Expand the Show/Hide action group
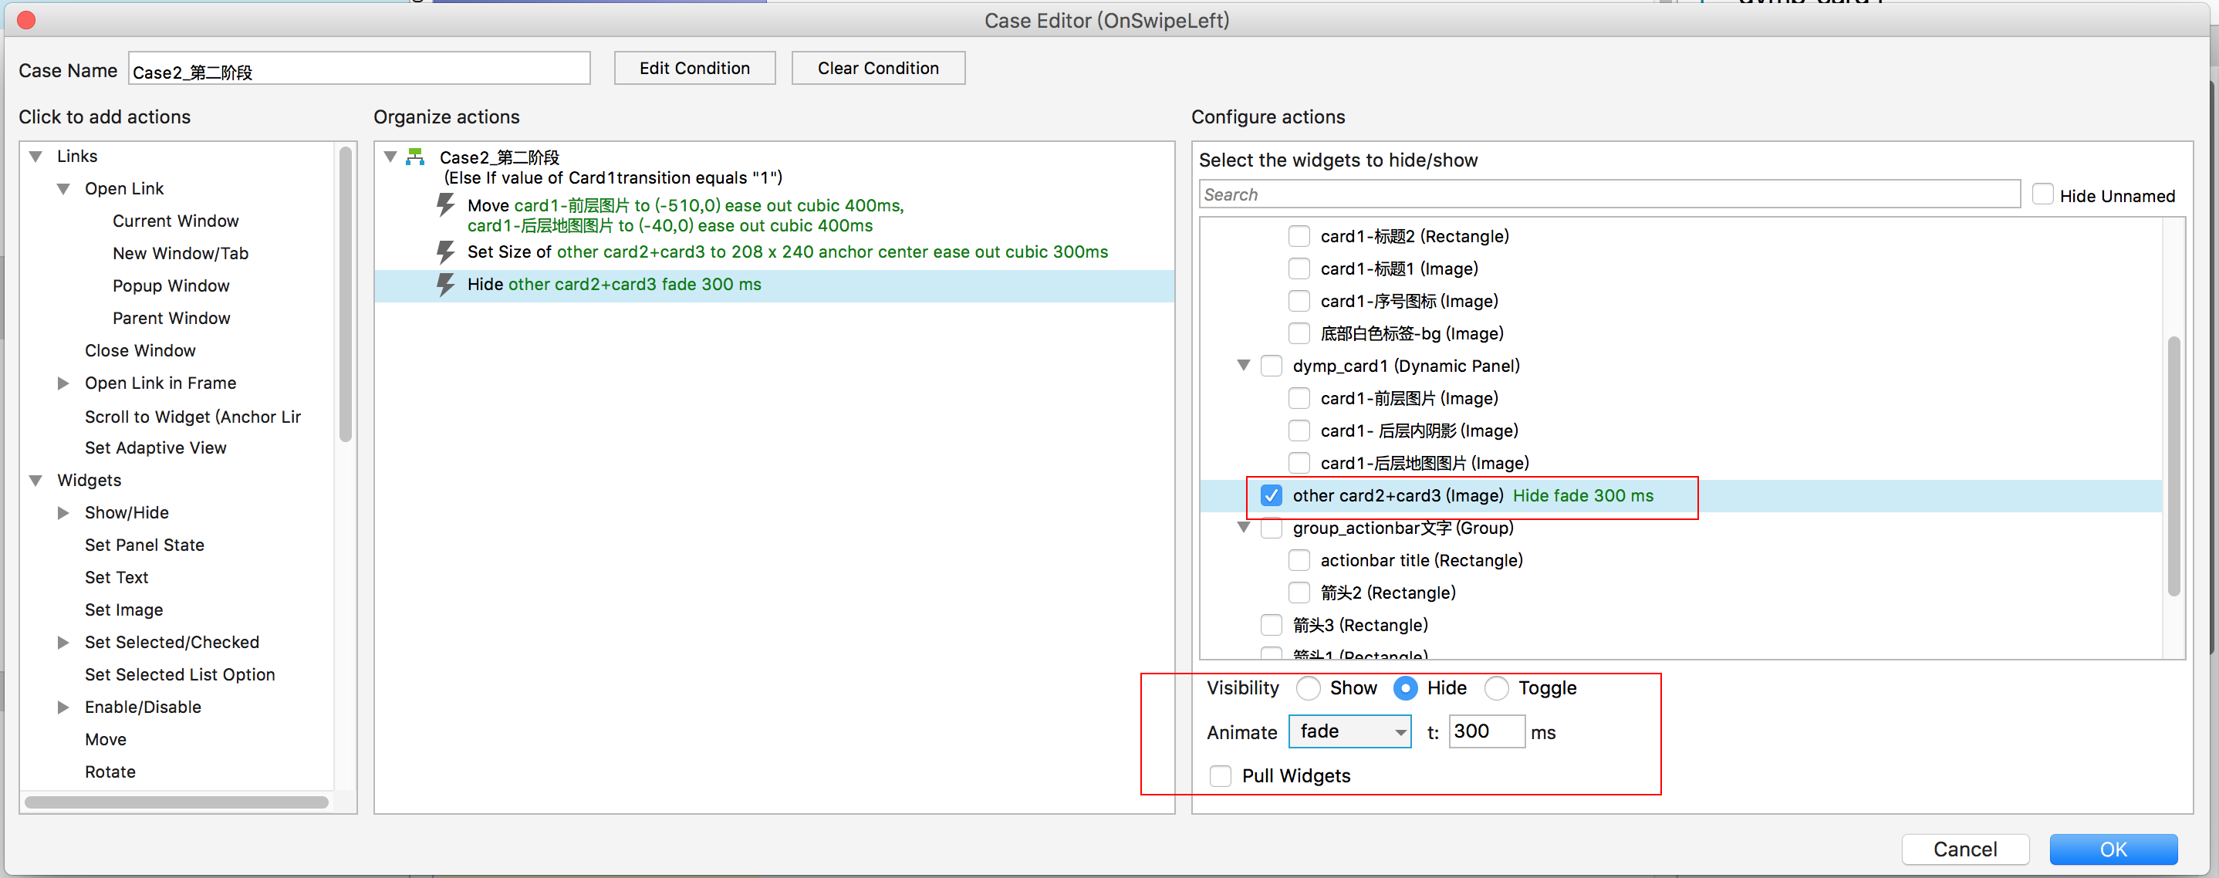 coord(63,512)
